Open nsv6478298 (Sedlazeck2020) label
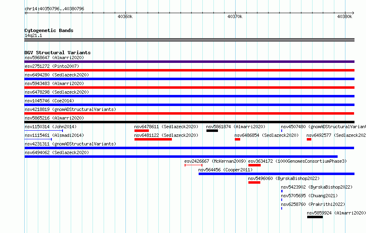366x233 pixels. 57,92
